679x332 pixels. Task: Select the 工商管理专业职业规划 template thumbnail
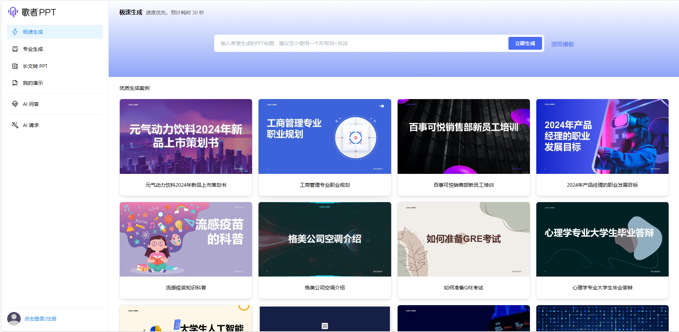[325, 137]
